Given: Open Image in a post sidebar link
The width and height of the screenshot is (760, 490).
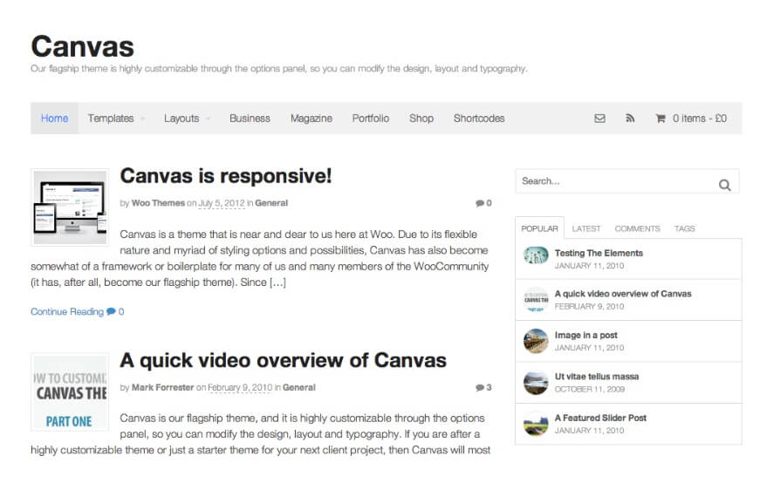Looking at the screenshot, I should pyautogui.click(x=586, y=335).
